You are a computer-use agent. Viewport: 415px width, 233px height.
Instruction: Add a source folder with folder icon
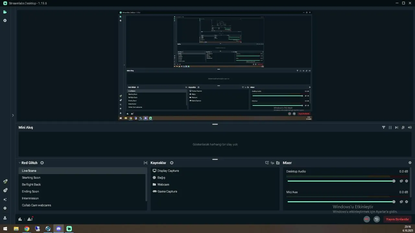point(278,163)
